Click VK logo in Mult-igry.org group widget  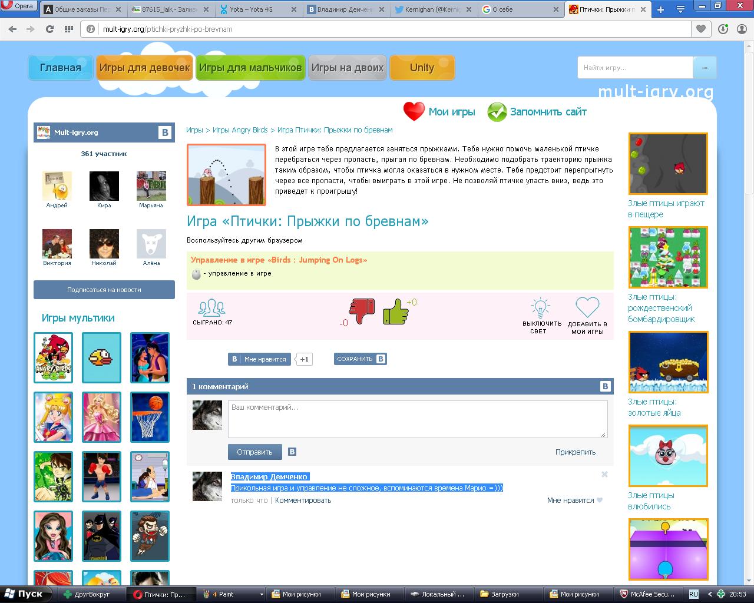pyautogui.click(x=164, y=132)
